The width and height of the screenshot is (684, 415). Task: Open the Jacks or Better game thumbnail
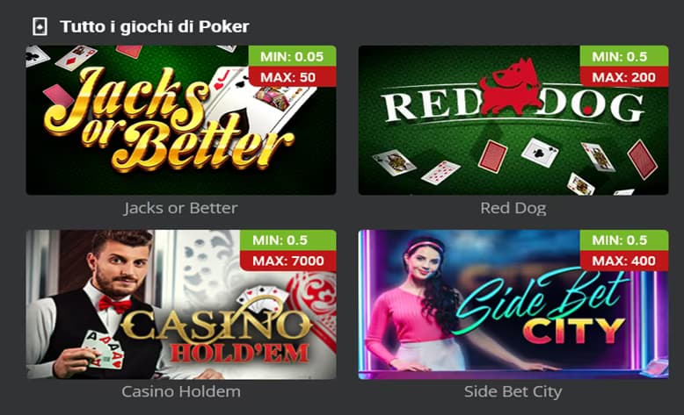click(181, 119)
